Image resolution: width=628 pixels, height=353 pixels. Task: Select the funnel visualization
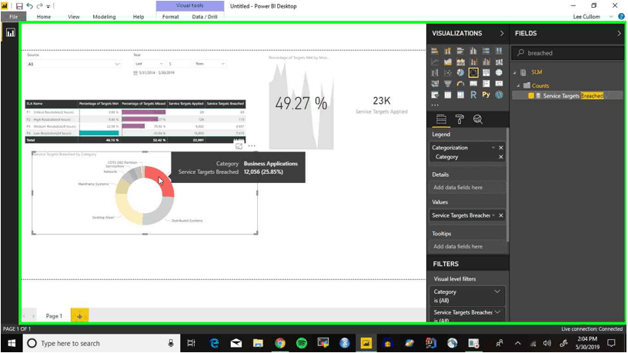point(448,84)
